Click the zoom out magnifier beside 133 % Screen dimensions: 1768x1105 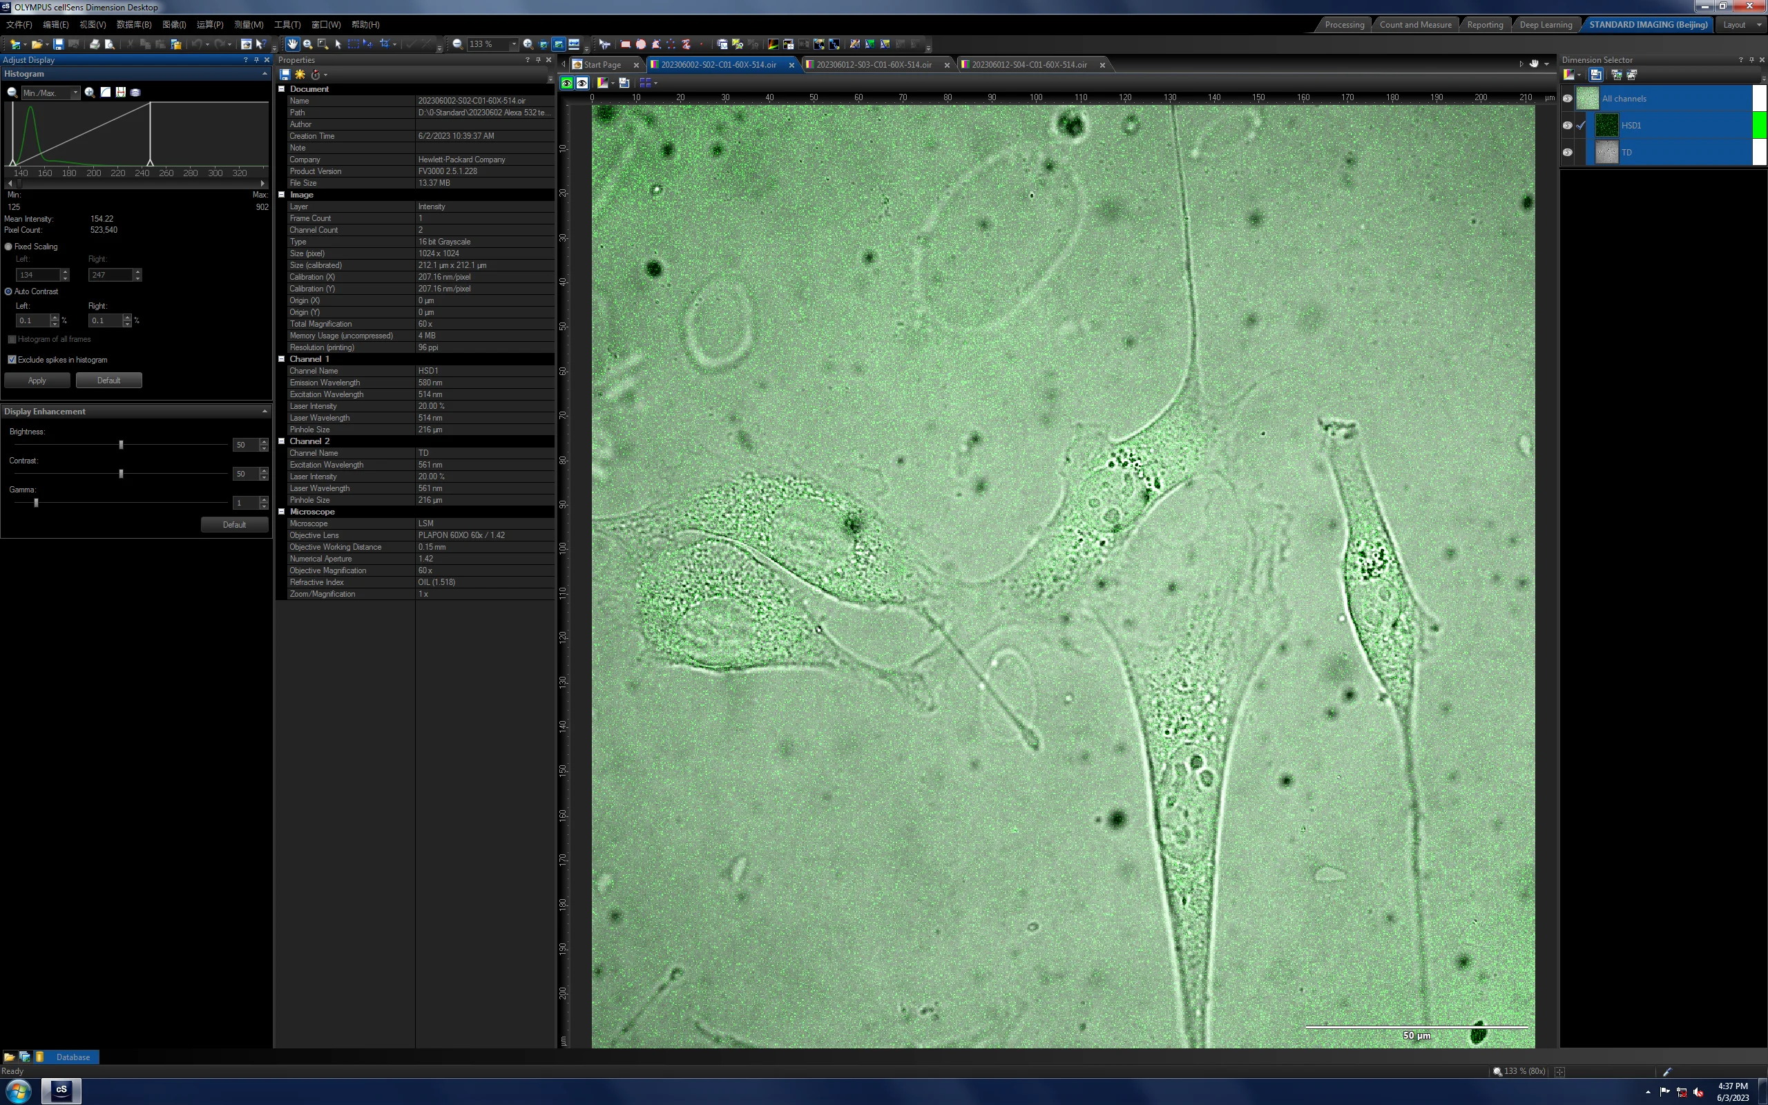(x=457, y=44)
